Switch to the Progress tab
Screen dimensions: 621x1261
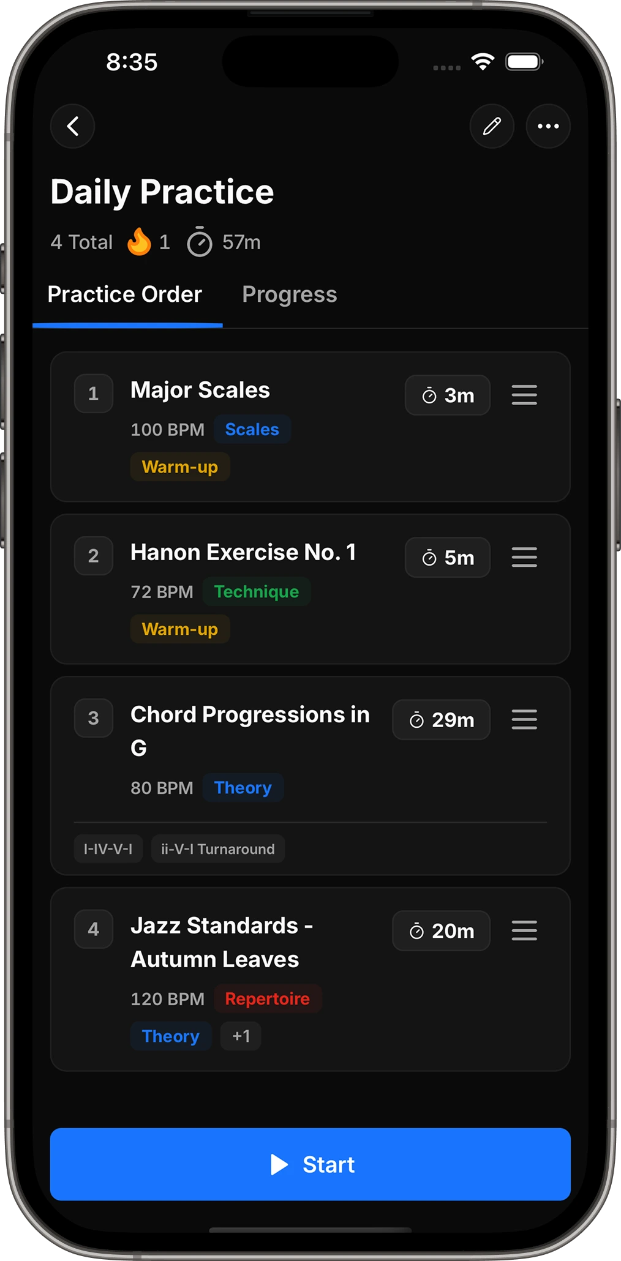coord(290,294)
